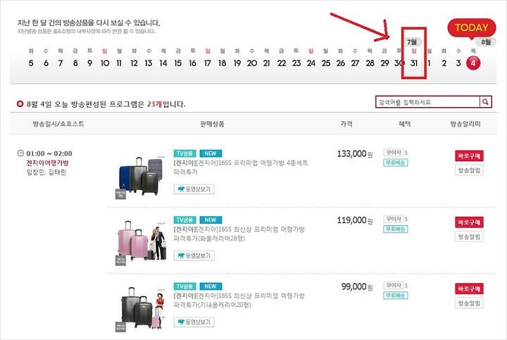The image size is (507, 340).
Task: Select date 24 in the calendar strip
Action: tap(311, 63)
